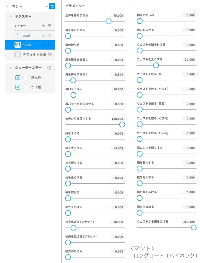The image size is (200, 263).
Task: Import an image using the レイヤー image icon
Action: tap(49, 26)
